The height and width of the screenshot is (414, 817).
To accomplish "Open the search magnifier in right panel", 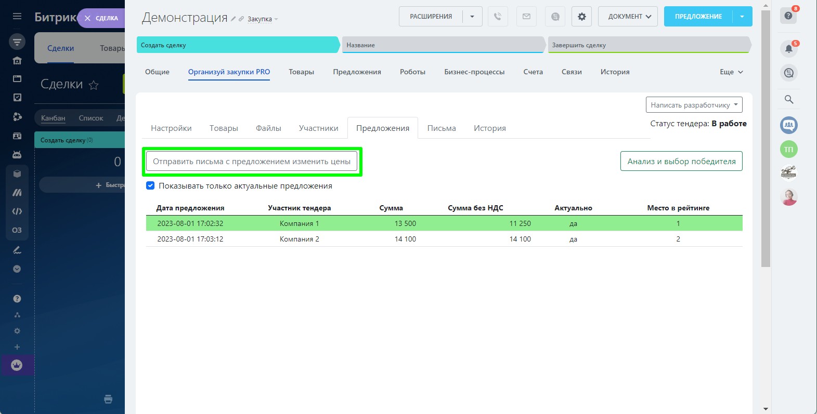I will coord(788,99).
